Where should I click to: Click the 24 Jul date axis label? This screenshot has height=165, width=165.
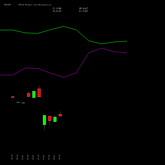click(x=38, y=157)
